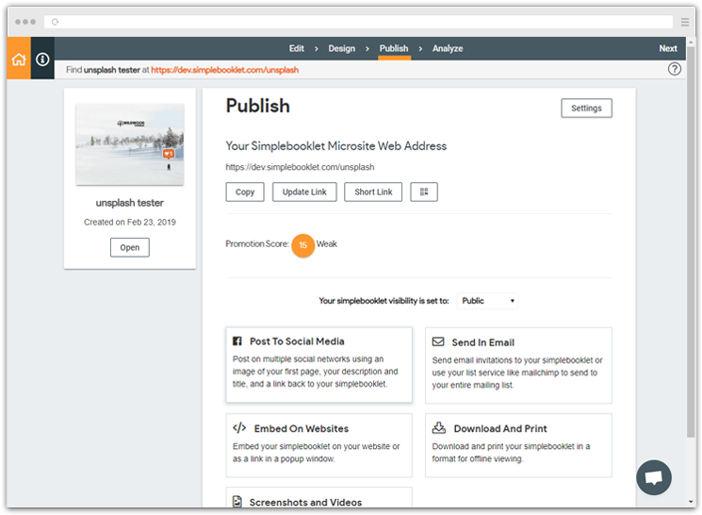Click the browser reload icon

[x=57, y=21]
